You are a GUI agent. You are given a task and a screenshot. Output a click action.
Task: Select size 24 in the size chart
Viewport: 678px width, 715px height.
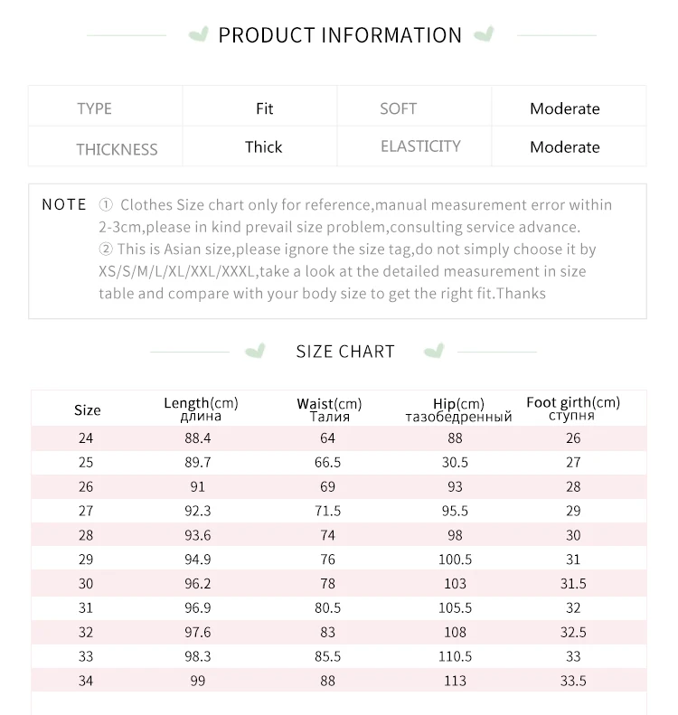(x=86, y=438)
